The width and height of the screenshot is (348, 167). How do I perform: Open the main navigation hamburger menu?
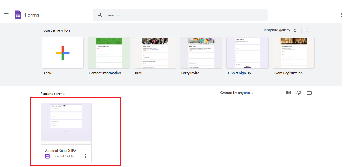pos(6,15)
